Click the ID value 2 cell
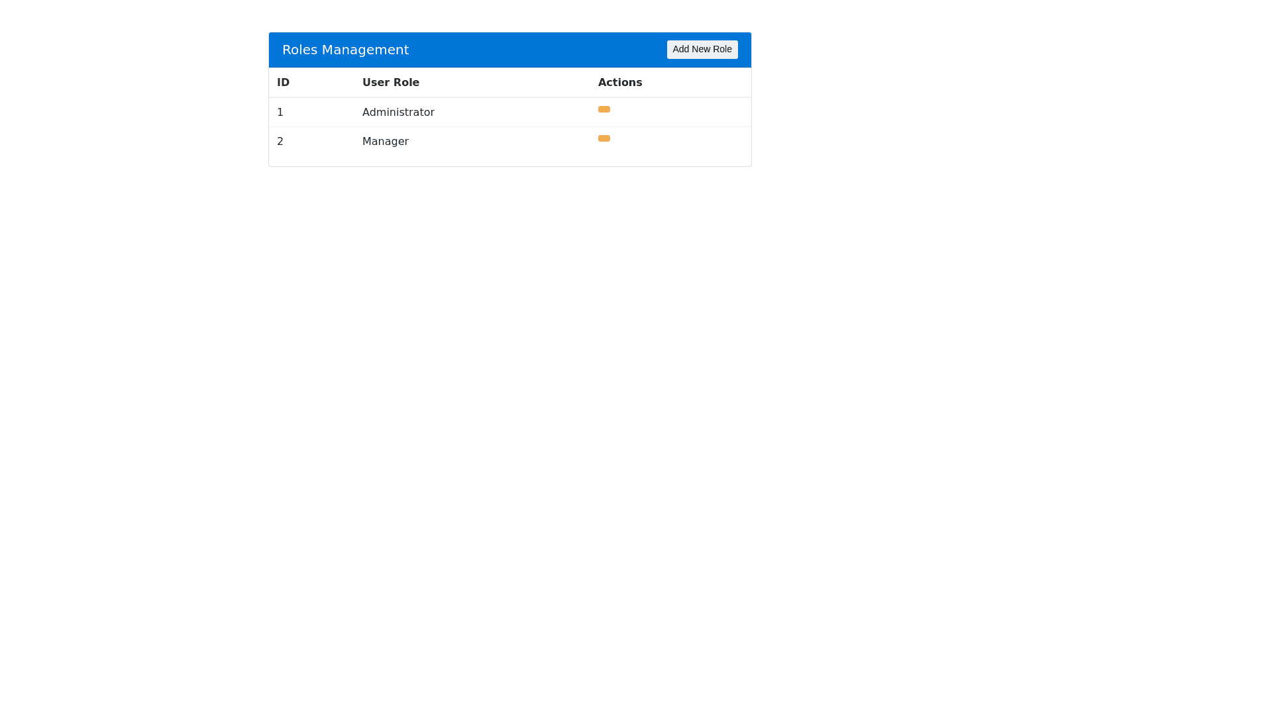Image resolution: width=1272 pixels, height=715 pixels. pyautogui.click(x=280, y=141)
